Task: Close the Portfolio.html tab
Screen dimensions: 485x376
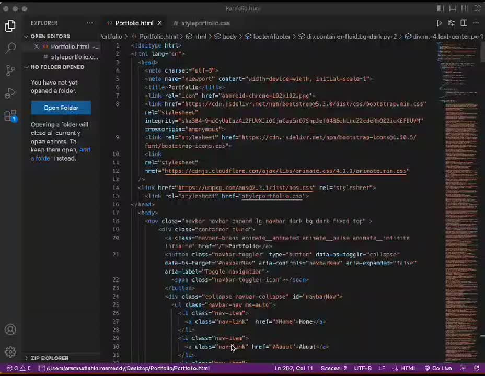Action: point(159,23)
